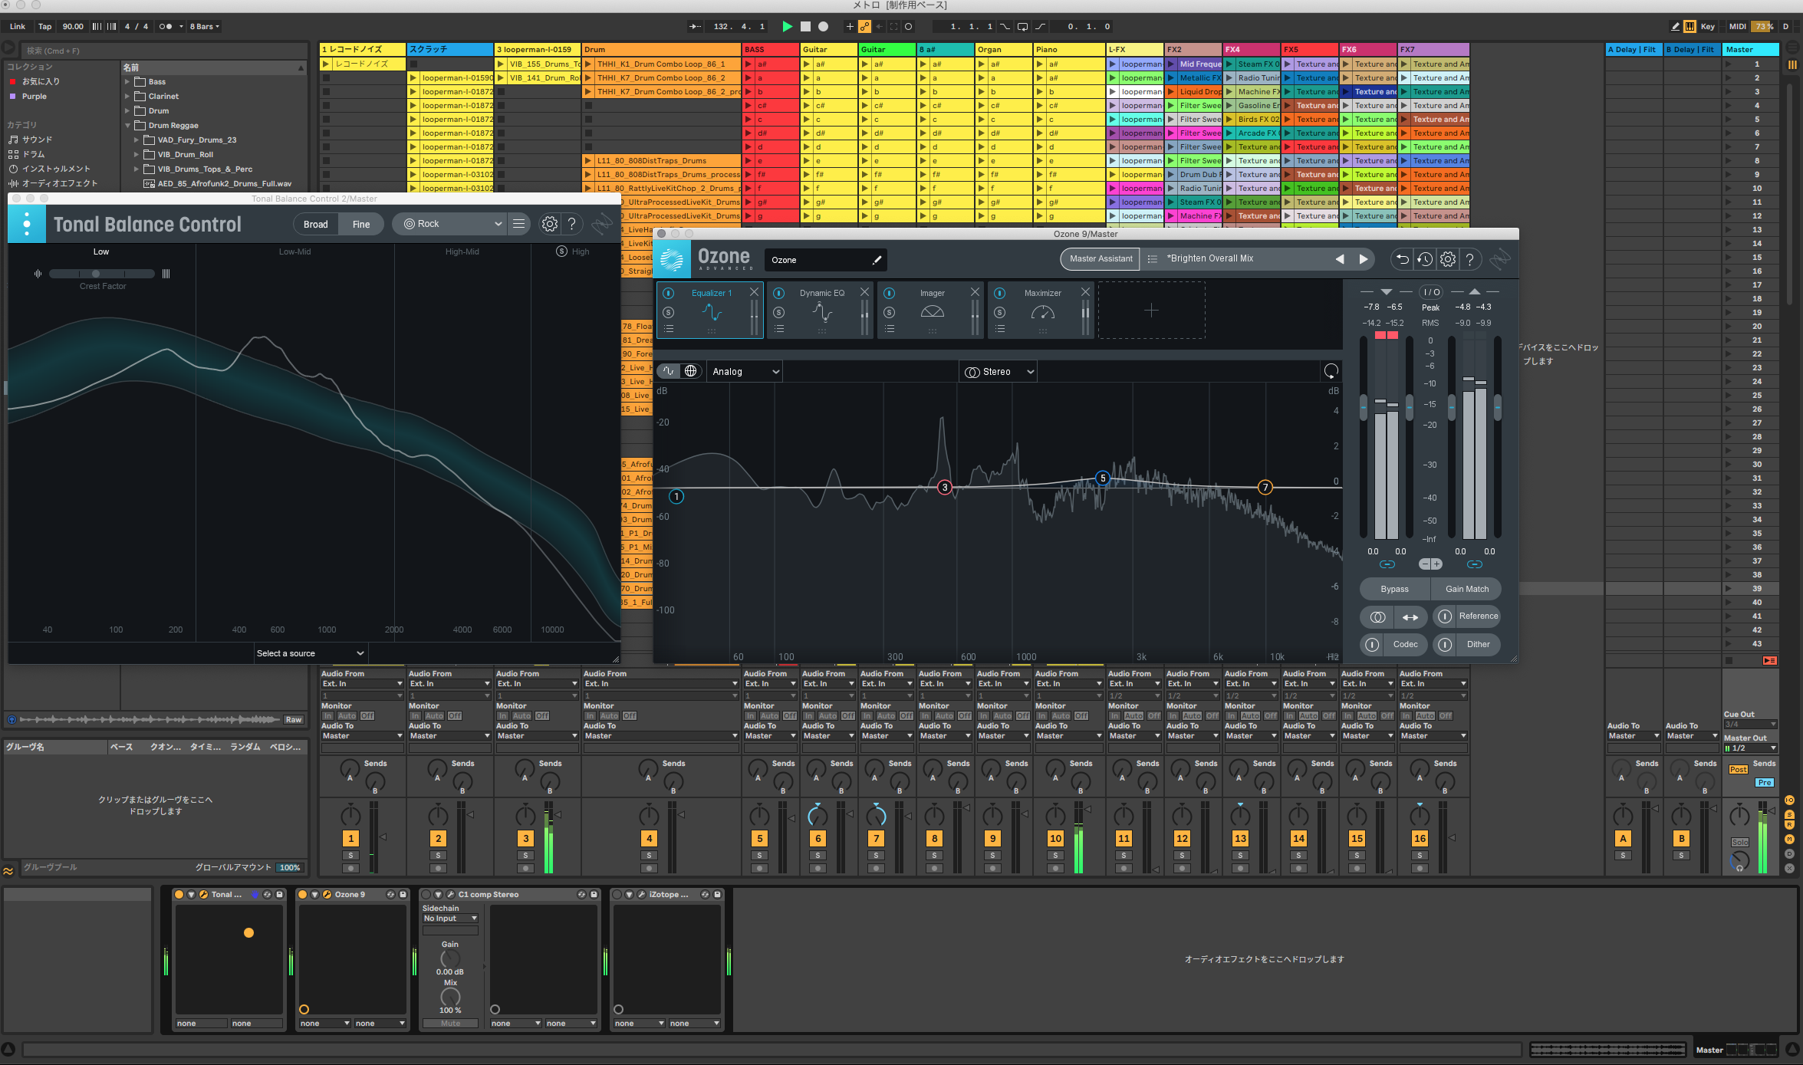Toggle Imager module power

[889, 293]
